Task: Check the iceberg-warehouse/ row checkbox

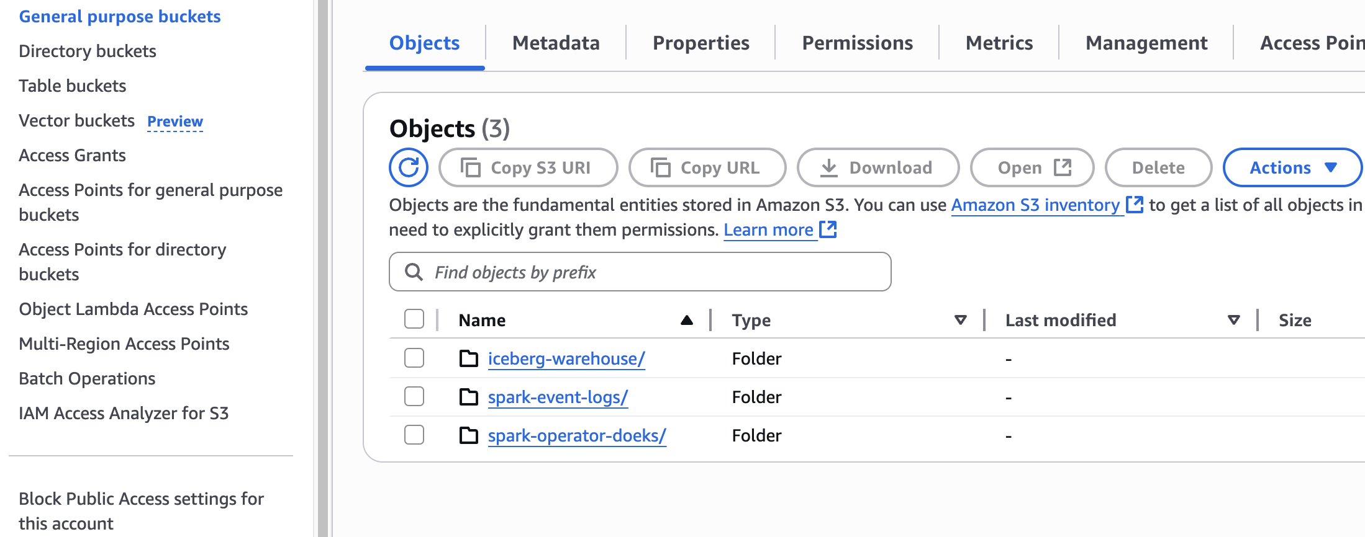Action: click(414, 358)
